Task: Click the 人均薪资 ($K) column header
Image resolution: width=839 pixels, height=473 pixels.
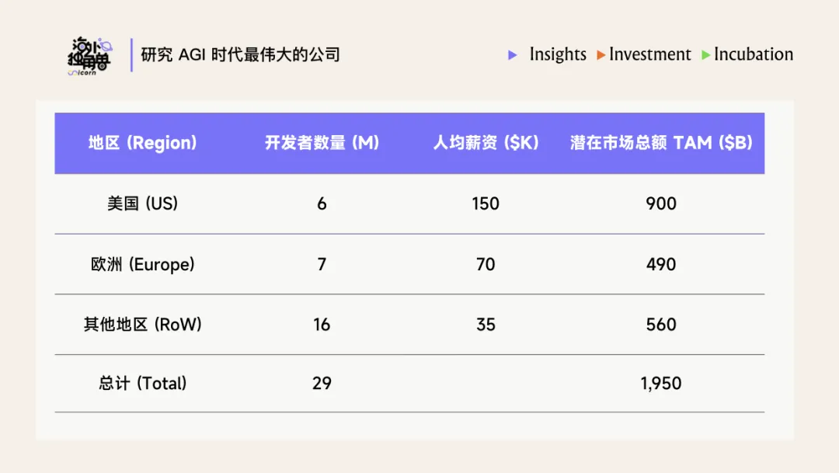Action: pos(486,143)
